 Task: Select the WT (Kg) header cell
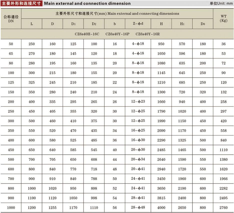(224, 18)
